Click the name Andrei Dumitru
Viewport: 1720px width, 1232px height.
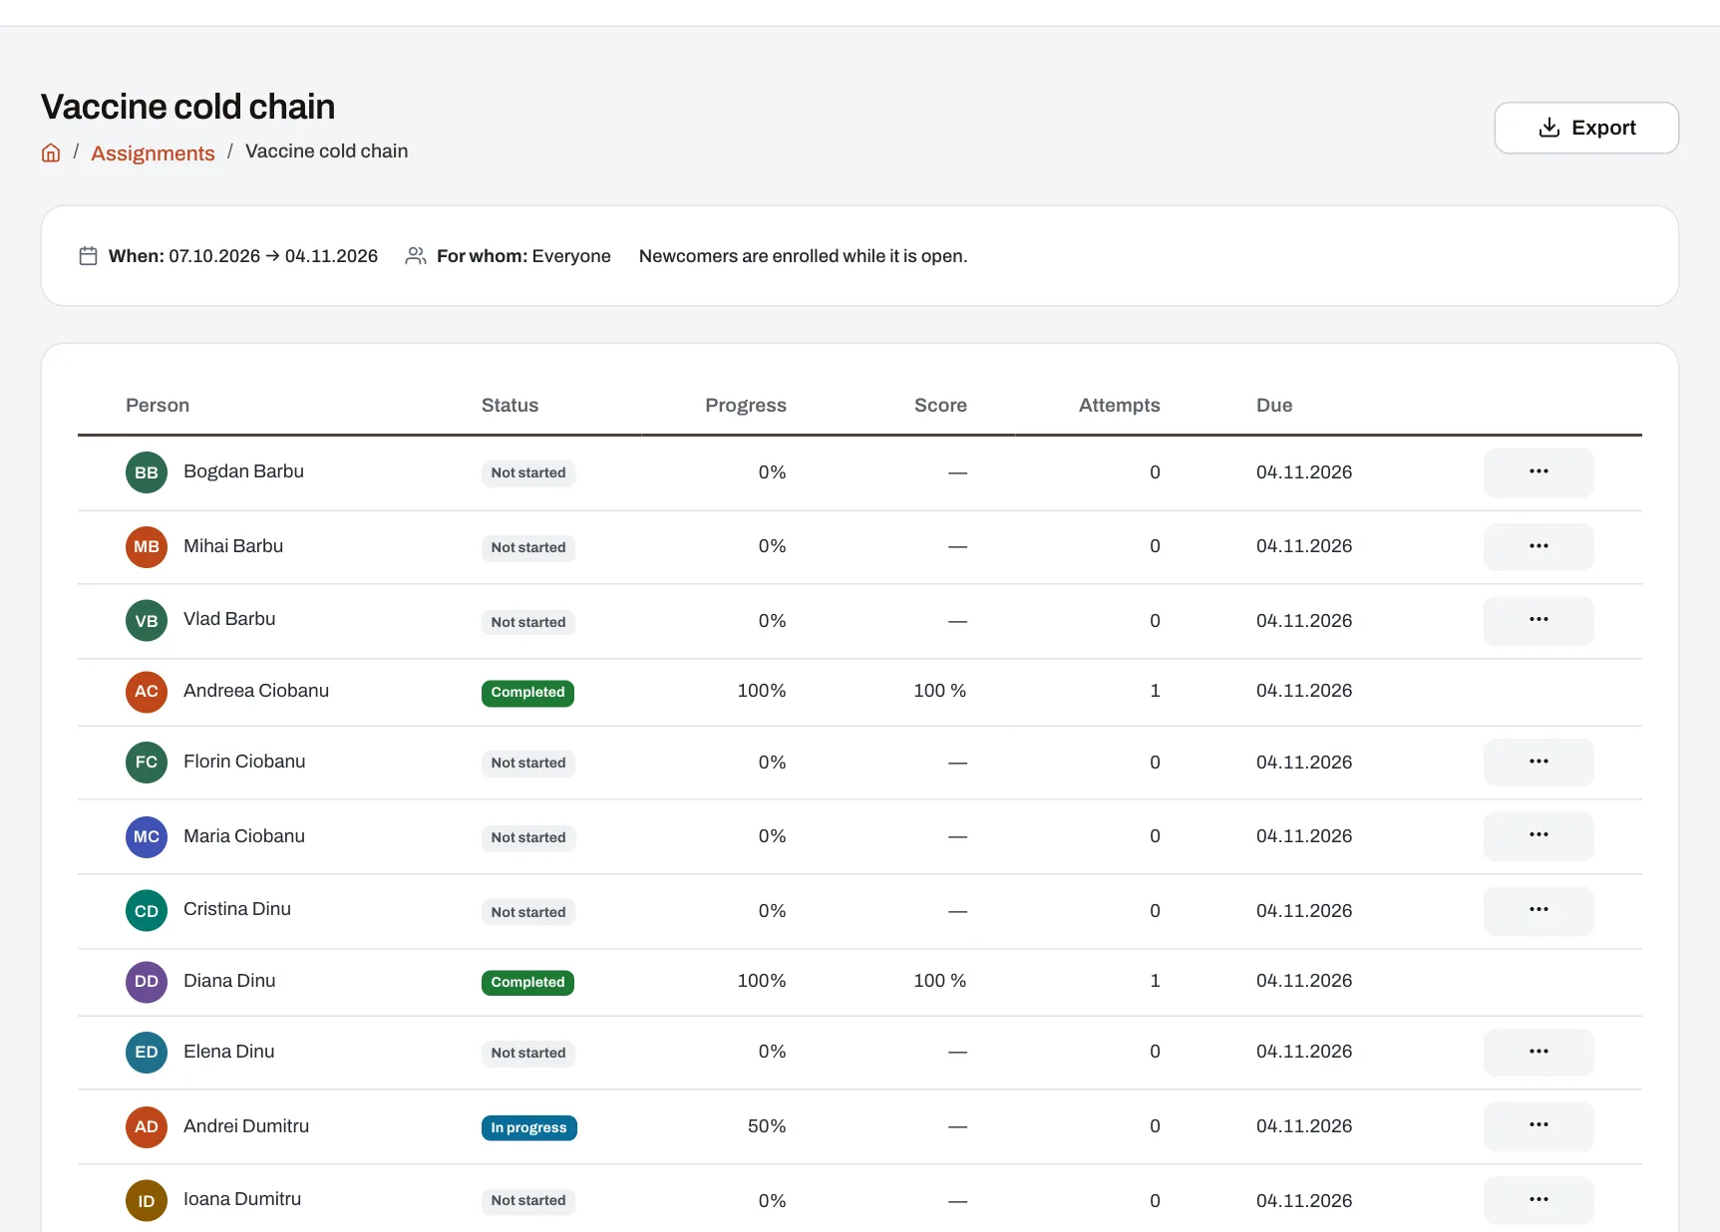click(x=246, y=1126)
